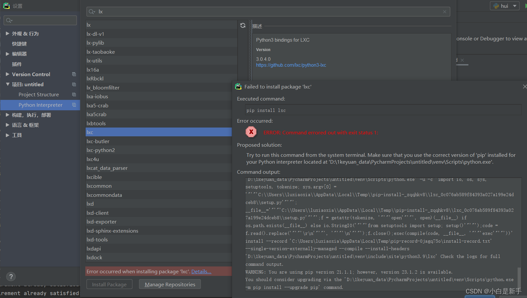Select the Project Structure settings page

click(x=38, y=94)
